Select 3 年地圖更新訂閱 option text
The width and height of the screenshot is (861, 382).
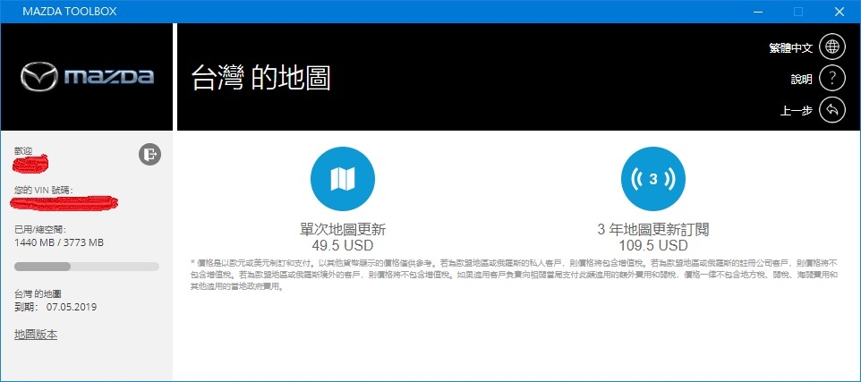(652, 229)
